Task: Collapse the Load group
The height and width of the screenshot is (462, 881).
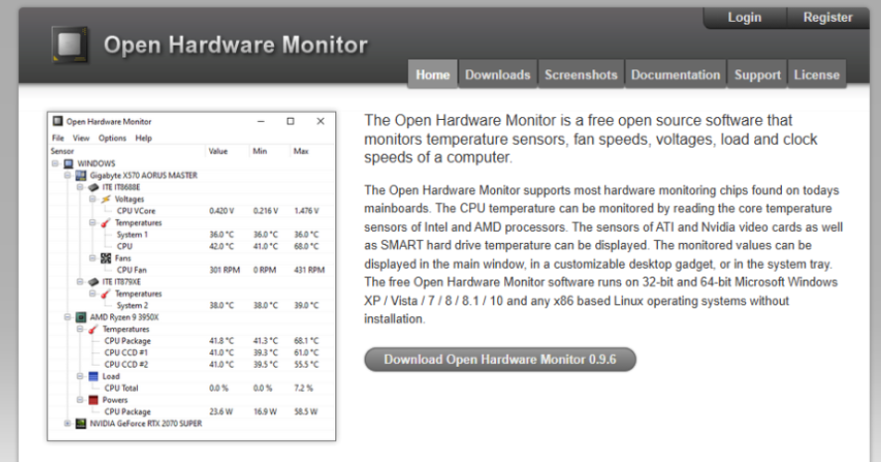Action: click(x=79, y=376)
